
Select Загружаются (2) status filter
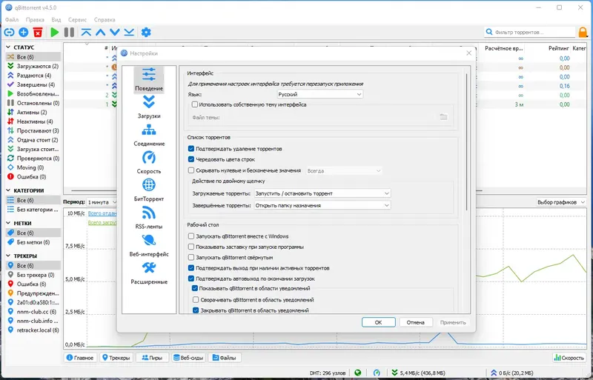point(33,66)
